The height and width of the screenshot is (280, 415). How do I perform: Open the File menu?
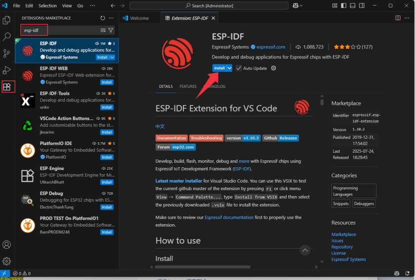(x=16, y=5)
